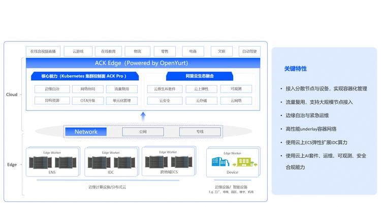Click bullet 流量复用，支持大规模节点接入
This screenshot has height=207, width=381.
point(319,102)
